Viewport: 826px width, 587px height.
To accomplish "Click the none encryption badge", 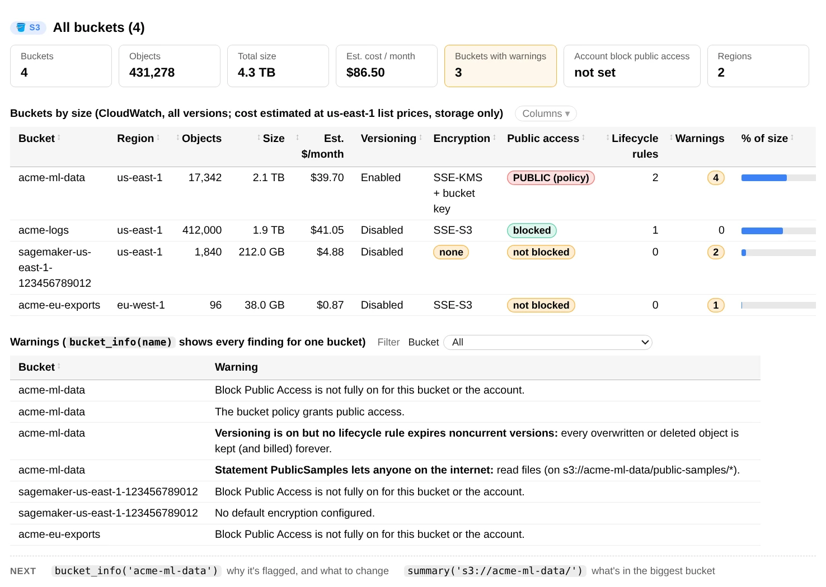I will tap(451, 252).
